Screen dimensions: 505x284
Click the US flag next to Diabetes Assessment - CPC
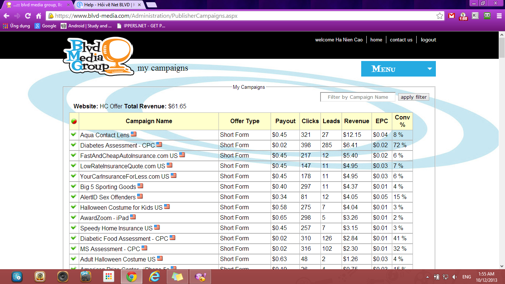159,145
